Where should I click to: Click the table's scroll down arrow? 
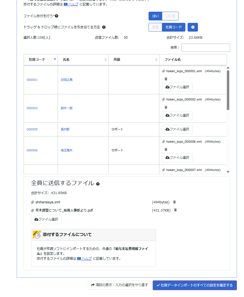click(x=228, y=172)
